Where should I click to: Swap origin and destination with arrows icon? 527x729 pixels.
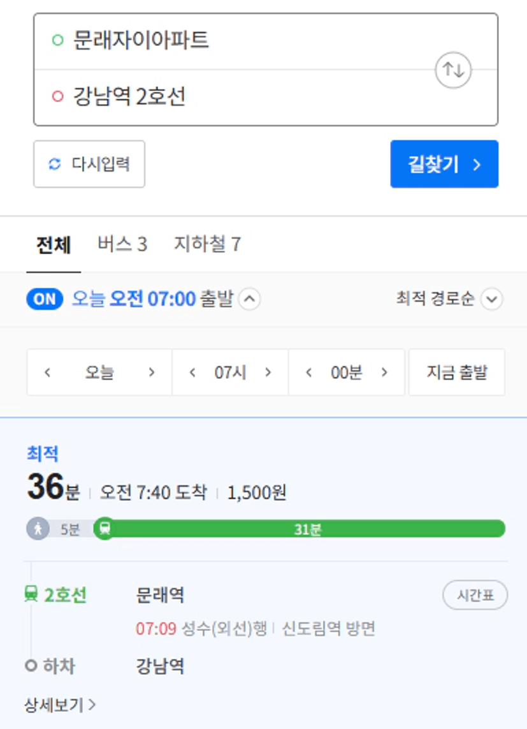453,70
